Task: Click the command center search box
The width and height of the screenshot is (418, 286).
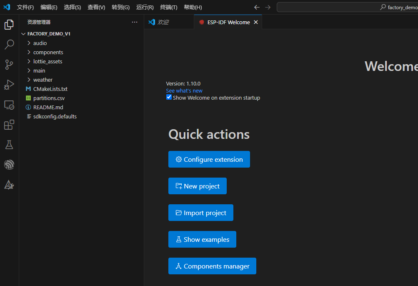Action: pyautogui.click(x=347, y=7)
